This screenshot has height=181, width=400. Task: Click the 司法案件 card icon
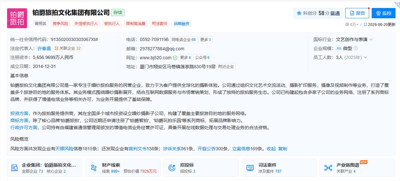250,168
